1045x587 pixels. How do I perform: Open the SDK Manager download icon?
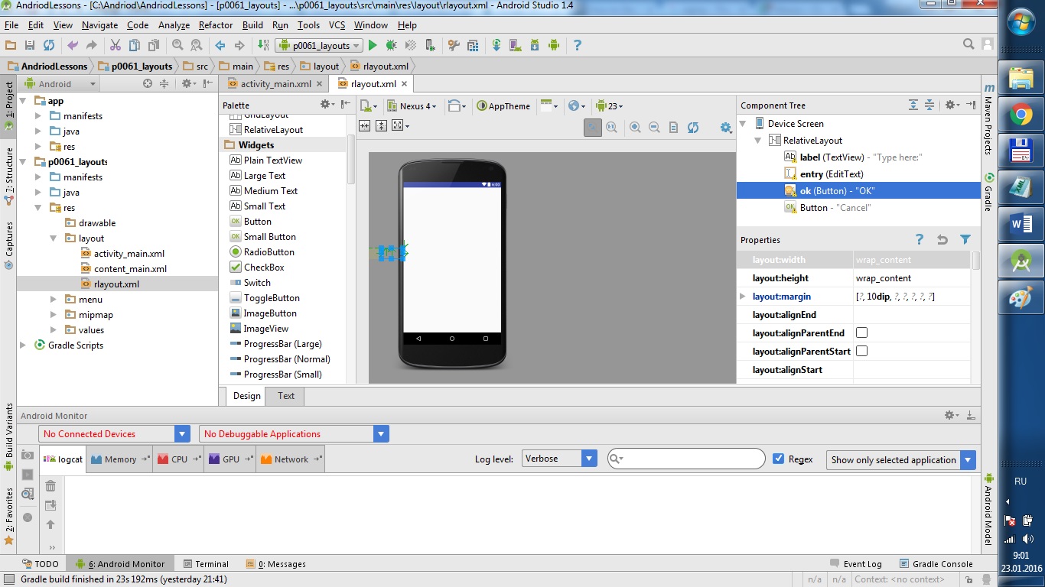coord(535,46)
